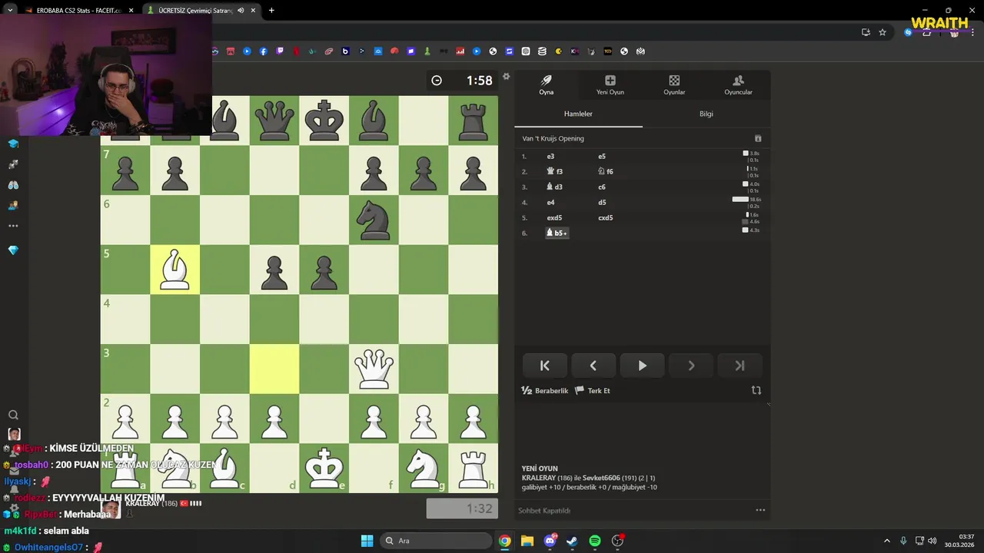The width and height of the screenshot is (984, 553).
Task: Click the microphone tray icon
Action: 903,541
